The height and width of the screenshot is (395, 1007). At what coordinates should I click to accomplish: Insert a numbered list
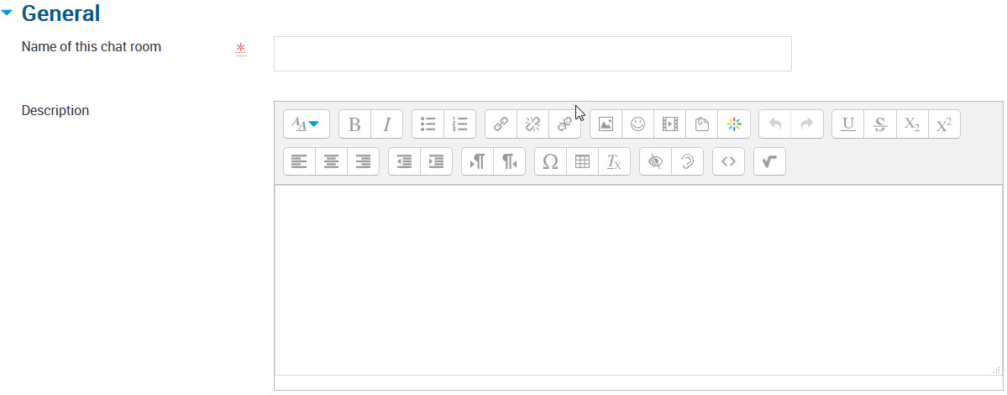460,124
